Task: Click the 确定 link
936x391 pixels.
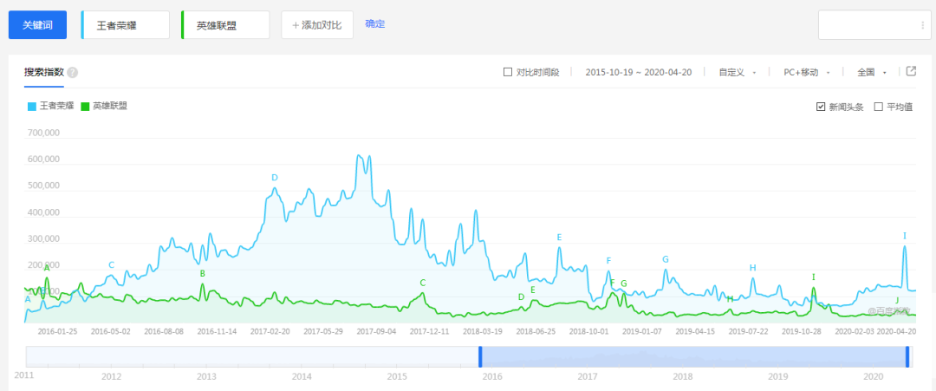Action: point(375,24)
